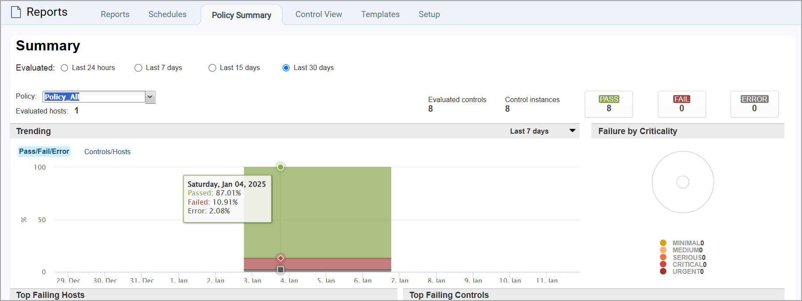The width and height of the screenshot is (802, 301).
Task: Click the ERROR count box
Action: coord(754,104)
